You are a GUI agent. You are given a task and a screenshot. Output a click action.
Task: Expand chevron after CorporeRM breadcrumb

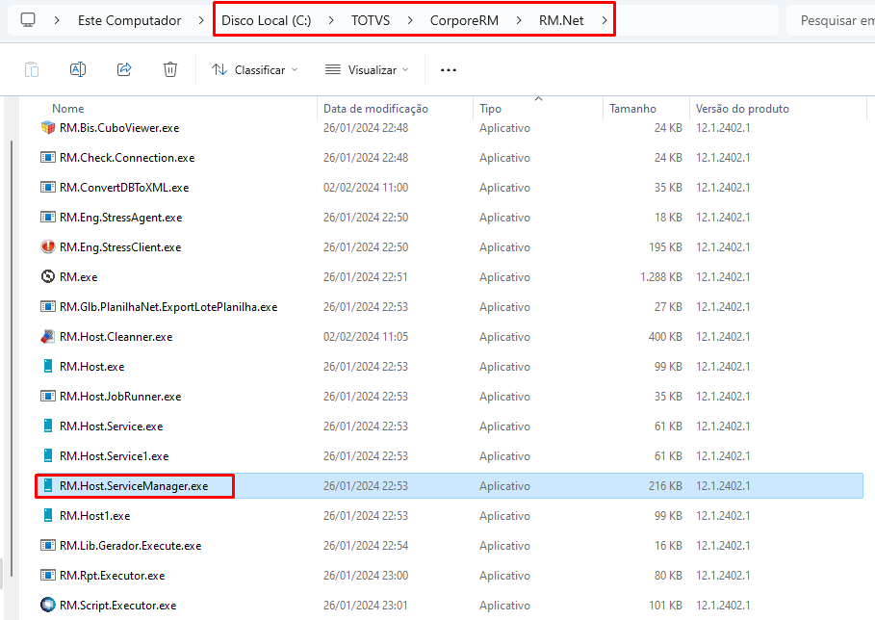pyautogui.click(x=519, y=20)
